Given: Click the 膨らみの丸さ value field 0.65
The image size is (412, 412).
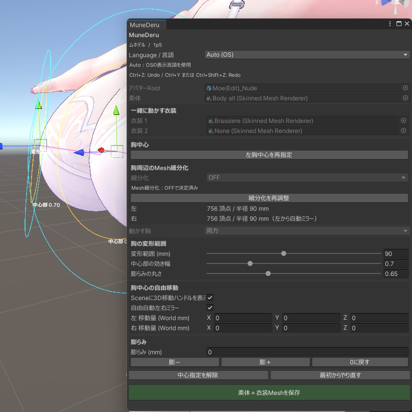Looking at the screenshot, I should coord(395,273).
